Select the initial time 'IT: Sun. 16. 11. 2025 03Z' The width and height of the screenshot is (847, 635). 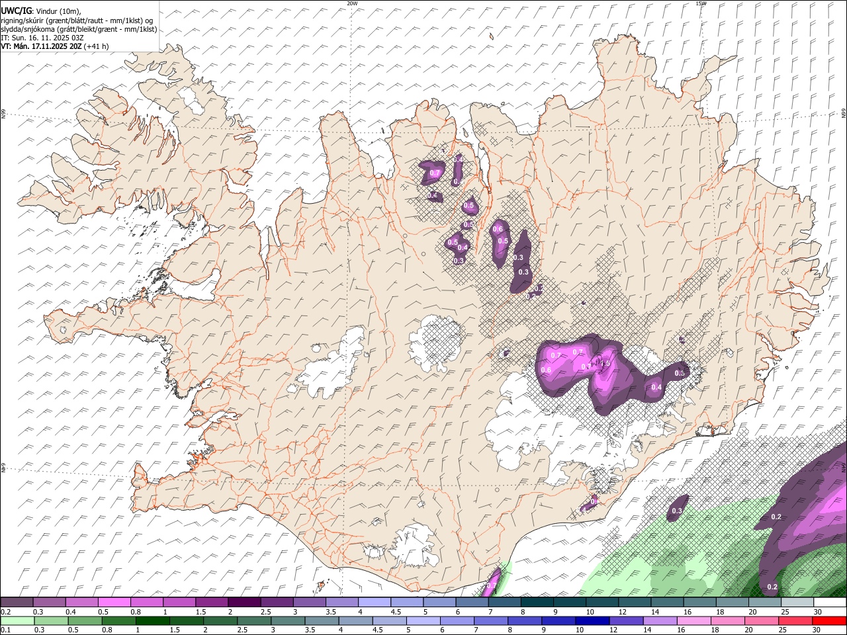pos(42,38)
